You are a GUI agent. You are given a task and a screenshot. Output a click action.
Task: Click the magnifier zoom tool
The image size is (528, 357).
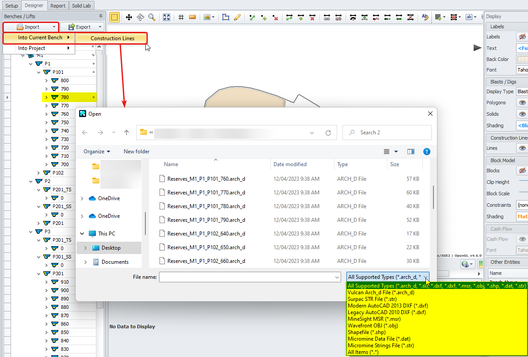[152, 17]
